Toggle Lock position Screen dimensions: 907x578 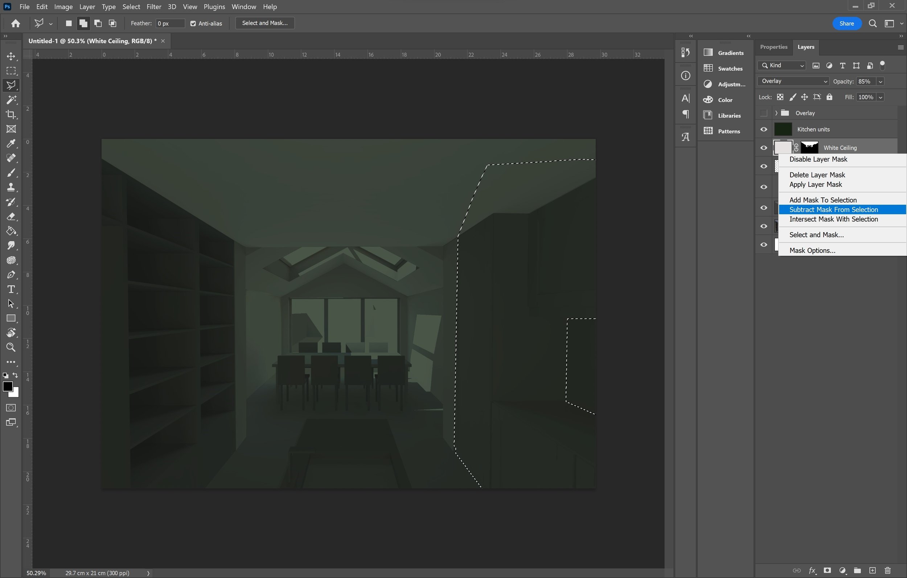(805, 97)
